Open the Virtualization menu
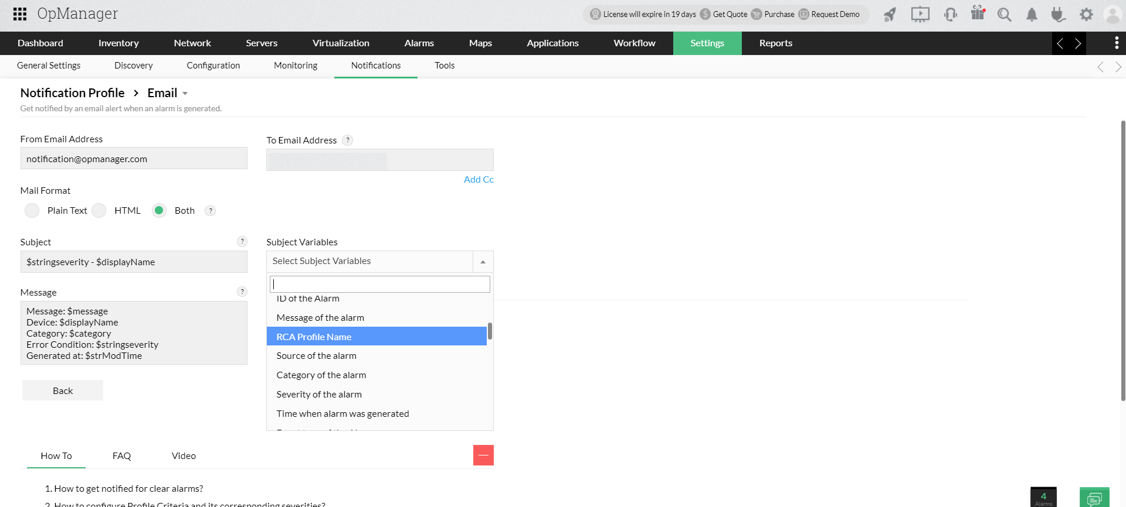 (341, 43)
